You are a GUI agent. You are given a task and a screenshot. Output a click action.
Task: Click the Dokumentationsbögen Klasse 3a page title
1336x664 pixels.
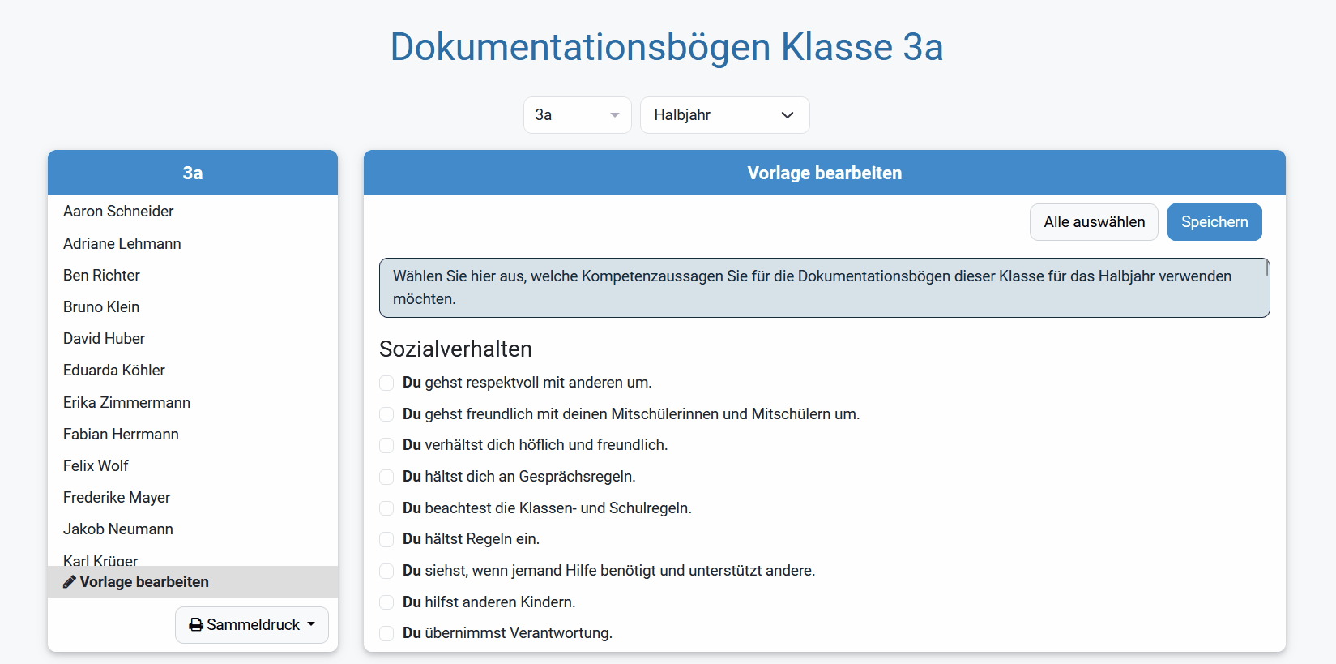pos(667,46)
